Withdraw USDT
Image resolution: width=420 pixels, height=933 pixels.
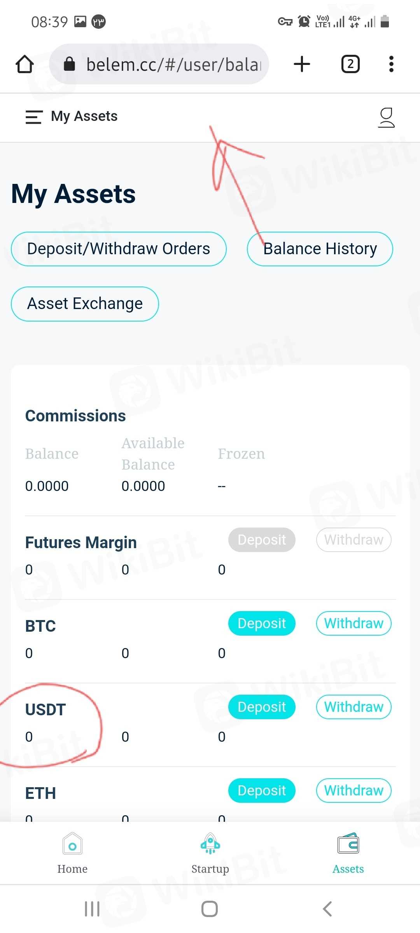pos(353,707)
